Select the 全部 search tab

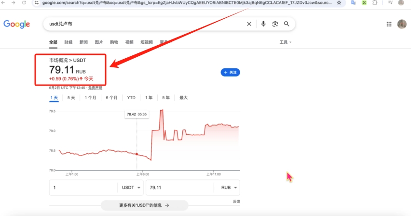[53, 42]
